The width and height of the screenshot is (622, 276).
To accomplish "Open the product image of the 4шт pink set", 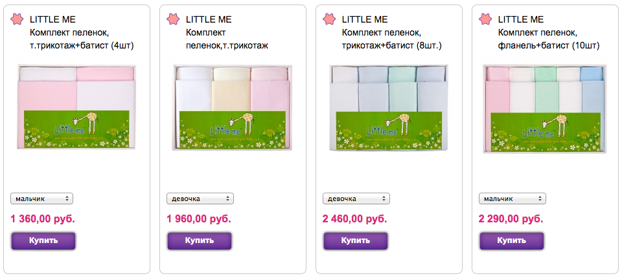I will pos(76,107).
